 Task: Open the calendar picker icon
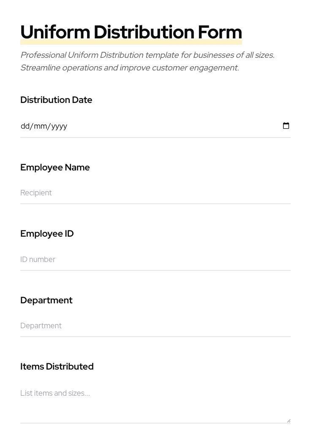286,126
